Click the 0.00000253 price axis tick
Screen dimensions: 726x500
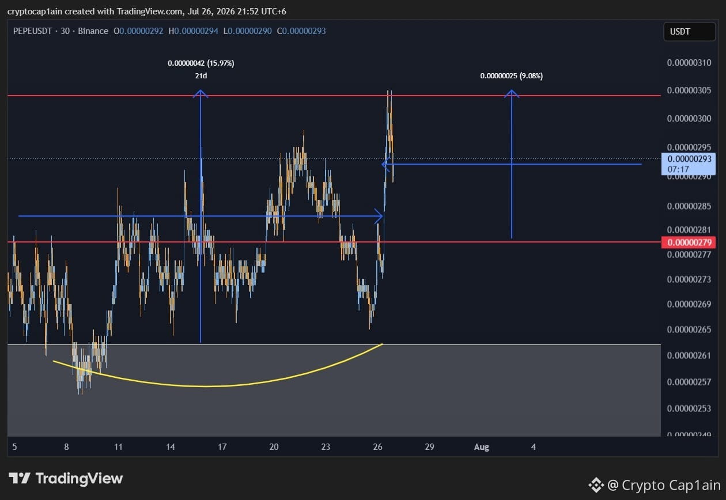(689, 409)
